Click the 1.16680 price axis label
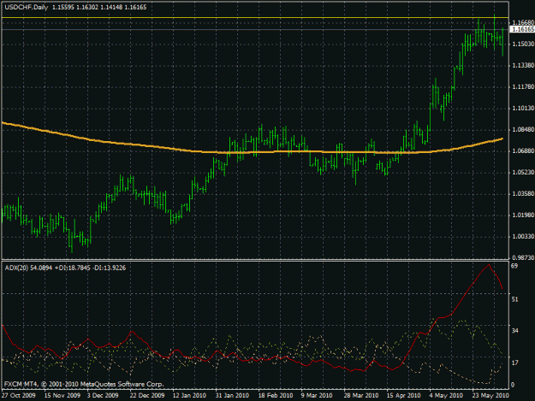The image size is (535, 401). pyautogui.click(x=523, y=22)
